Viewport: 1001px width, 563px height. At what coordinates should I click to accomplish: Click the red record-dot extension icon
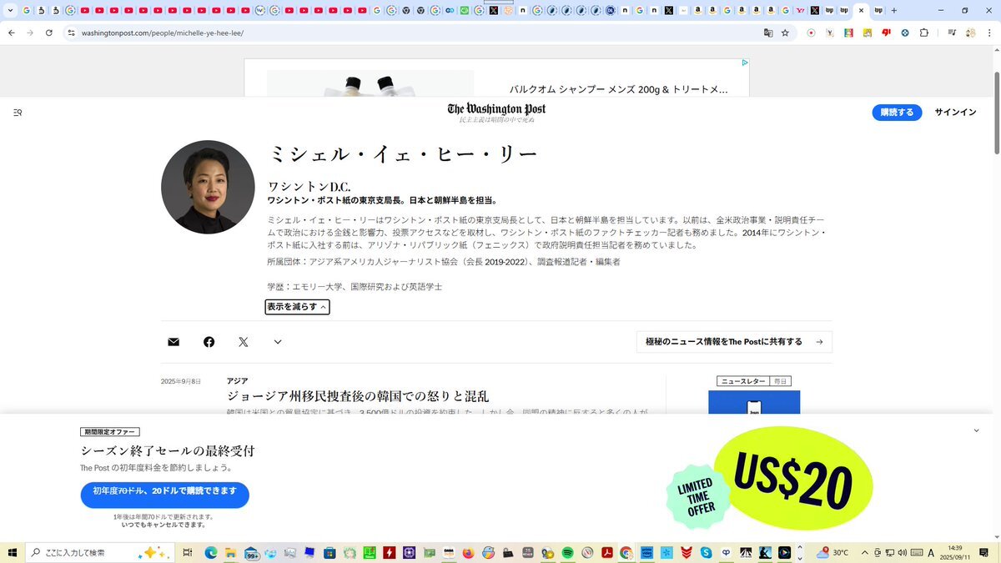[811, 33]
